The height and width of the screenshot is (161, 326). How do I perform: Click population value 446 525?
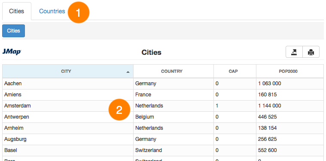pyautogui.click(x=267, y=117)
